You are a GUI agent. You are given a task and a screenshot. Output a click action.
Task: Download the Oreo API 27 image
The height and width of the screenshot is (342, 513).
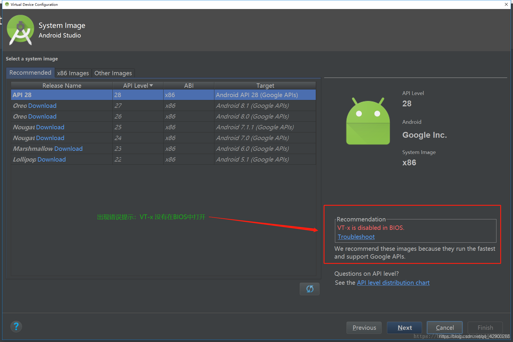pyautogui.click(x=42, y=106)
